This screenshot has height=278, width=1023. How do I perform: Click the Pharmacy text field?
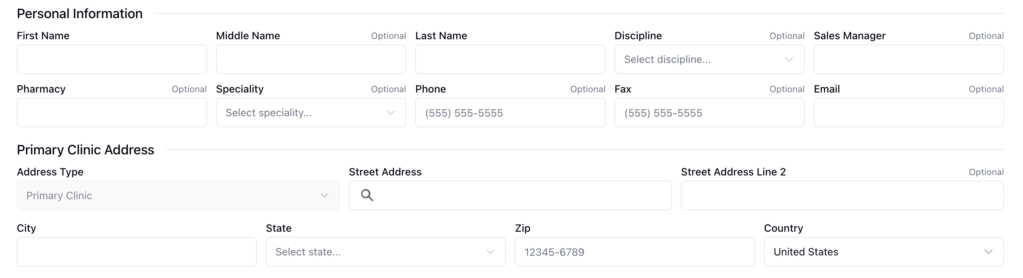(112, 113)
